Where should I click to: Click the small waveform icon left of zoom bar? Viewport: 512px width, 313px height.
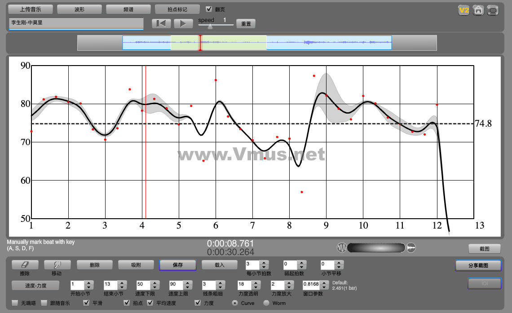tap(342, 248)
